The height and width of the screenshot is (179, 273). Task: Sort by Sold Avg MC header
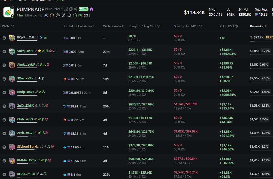click(x=192, y=26)
